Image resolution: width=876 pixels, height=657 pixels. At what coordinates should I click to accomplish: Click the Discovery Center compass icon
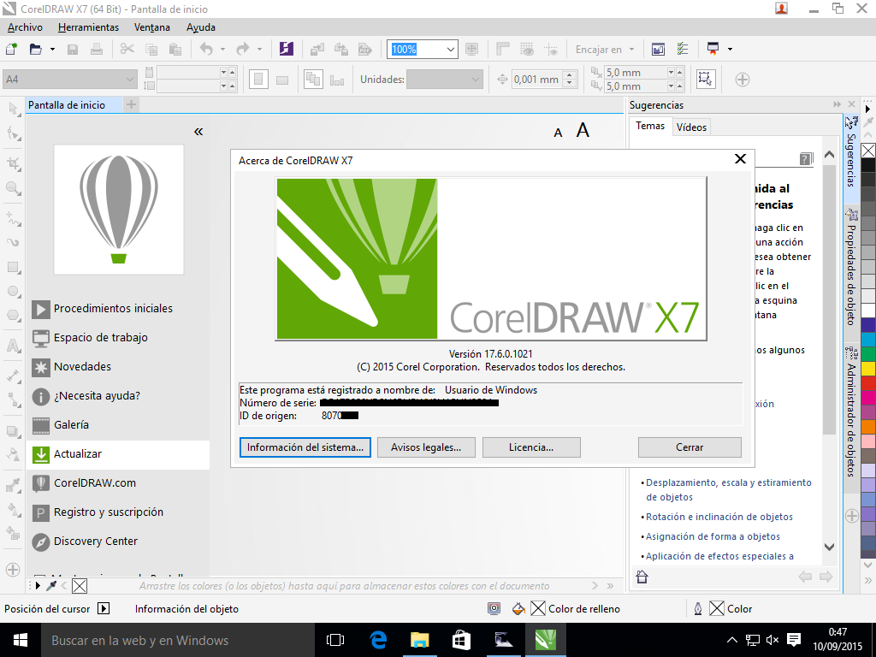point(41,542)
